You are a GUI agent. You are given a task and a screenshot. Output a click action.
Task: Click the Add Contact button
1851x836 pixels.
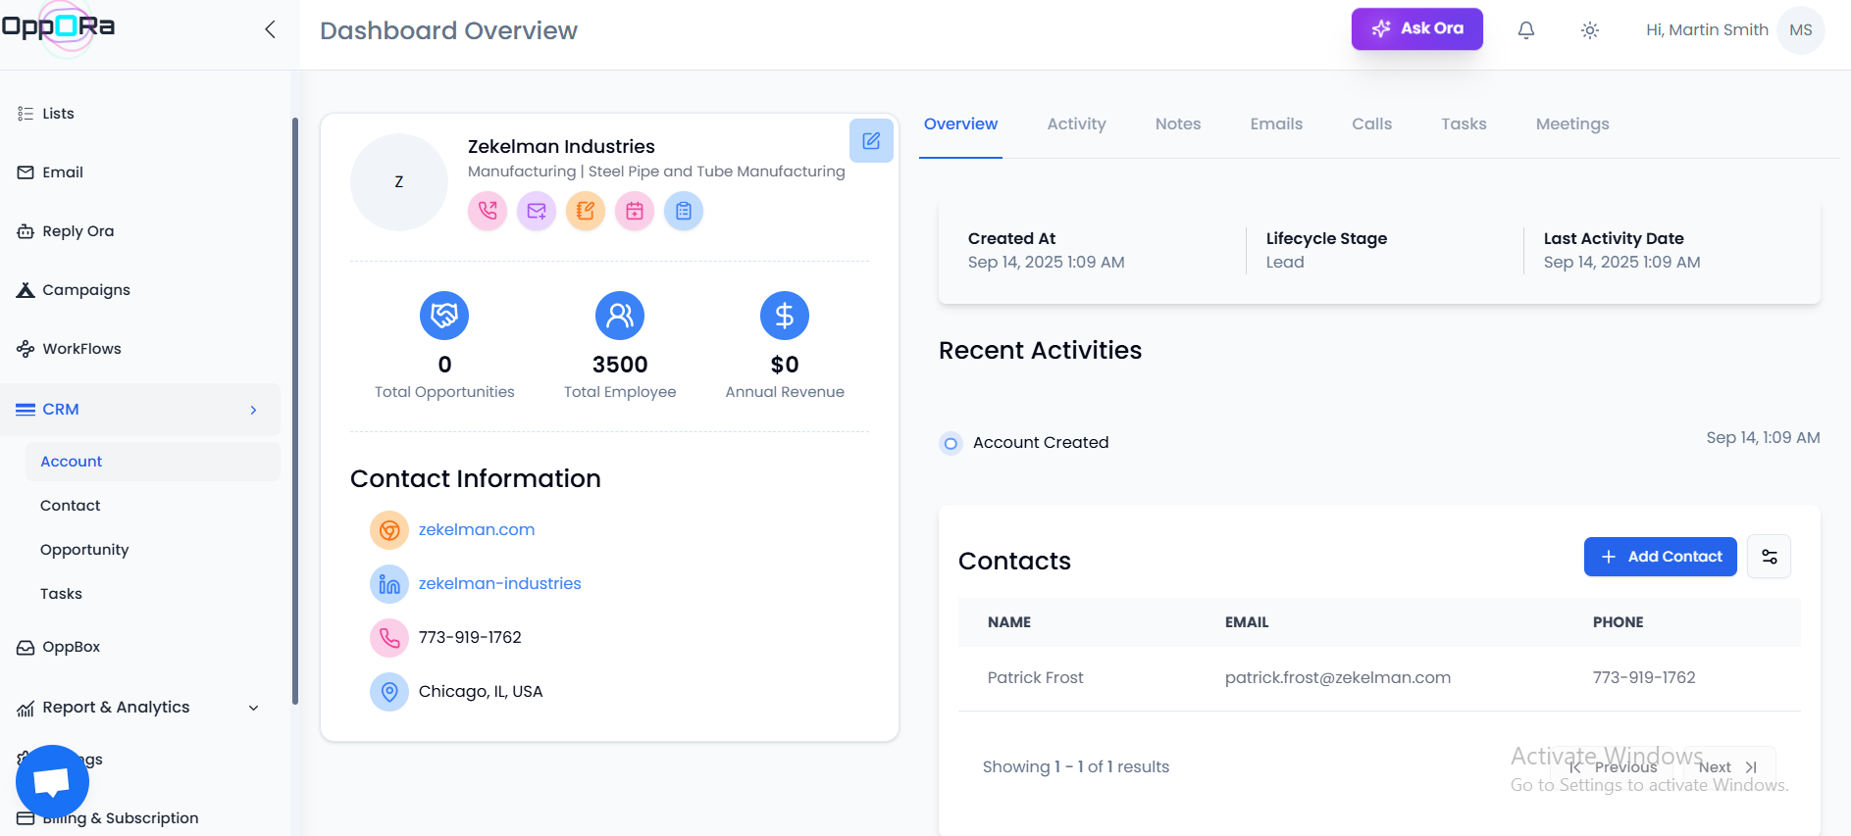[x=1660, y=557]
